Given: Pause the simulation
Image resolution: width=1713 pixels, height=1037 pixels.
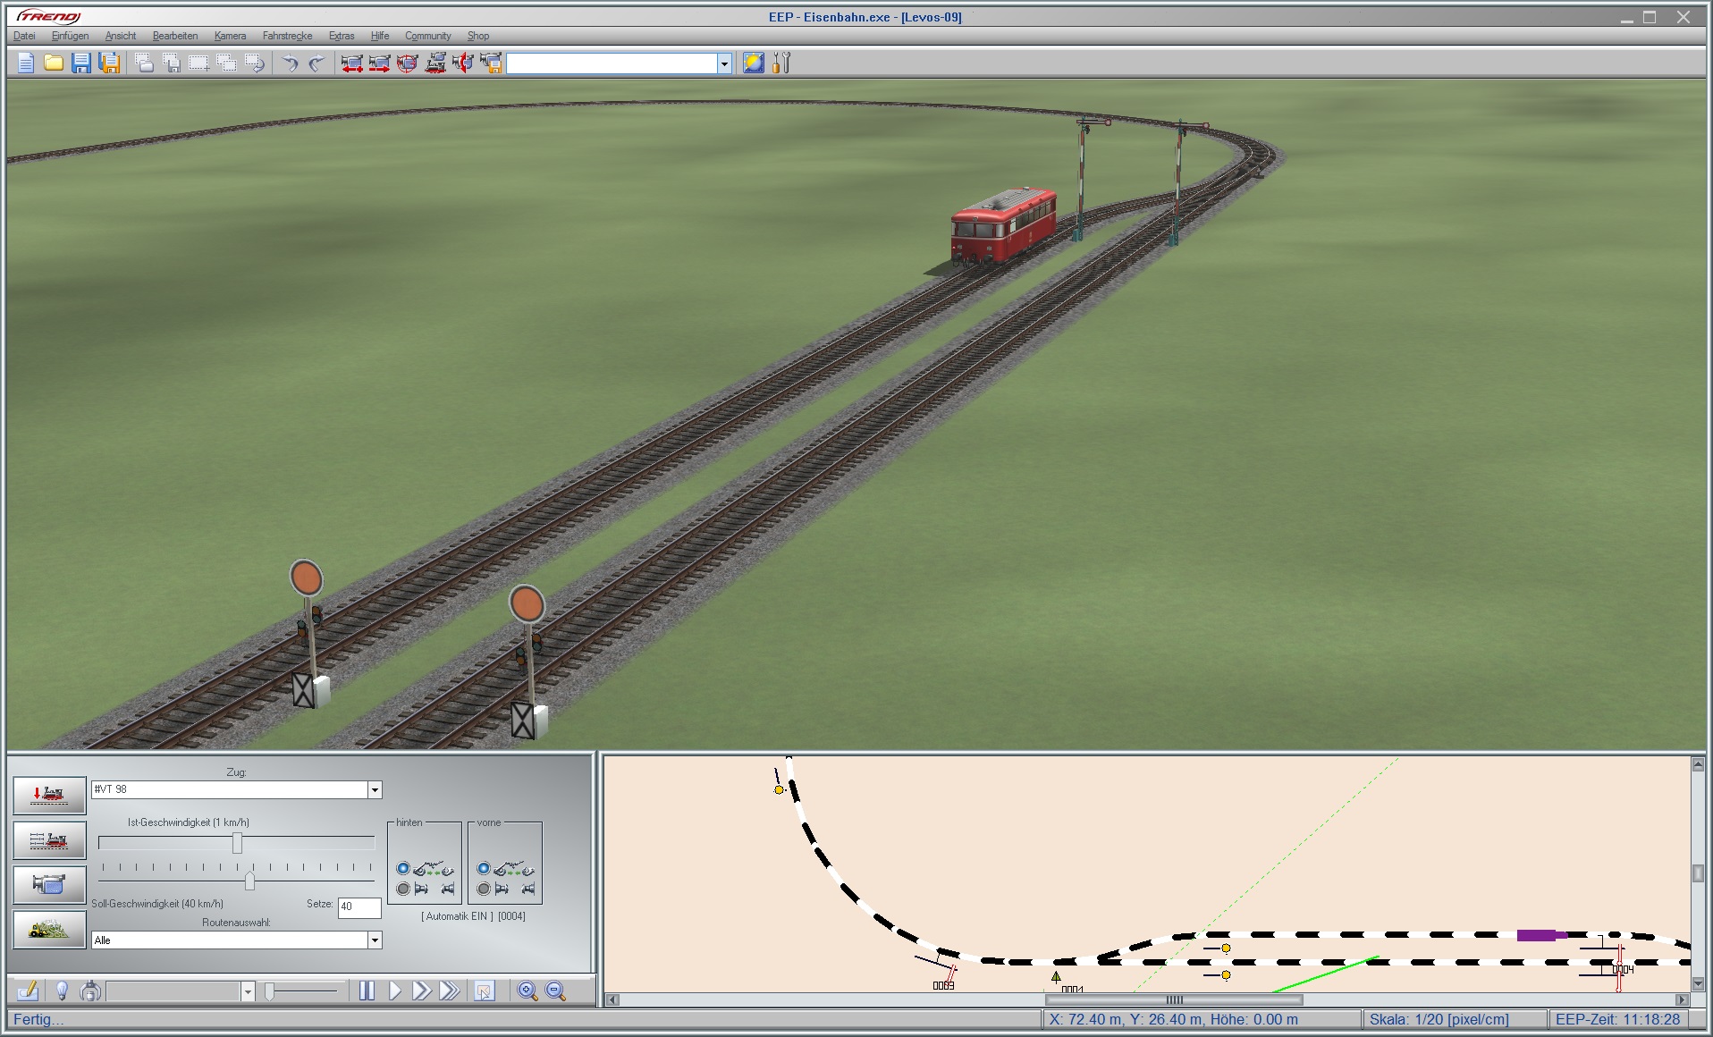Looking at the screenshot, I should point(367,991).
